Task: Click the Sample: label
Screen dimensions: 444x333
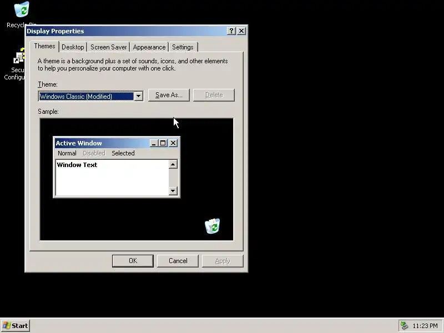Action: pos(48,112)
